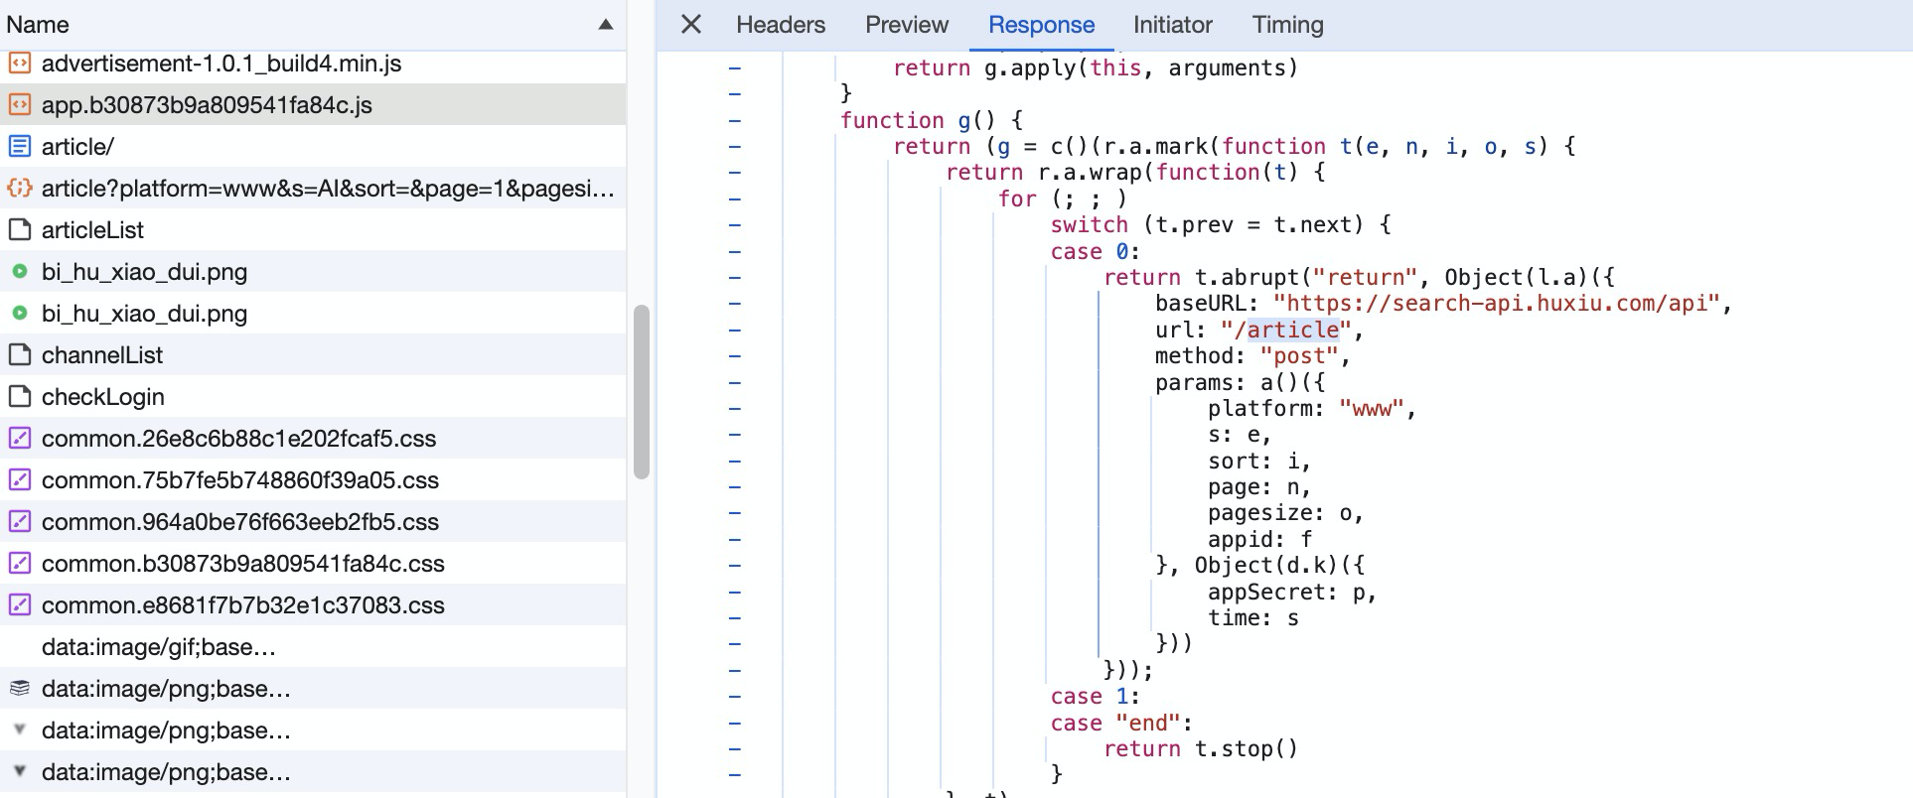Image resolution: width=1913 pixels, height=798 pixels.
Task: Open the Preview tab
Action: tap(907, 25)
